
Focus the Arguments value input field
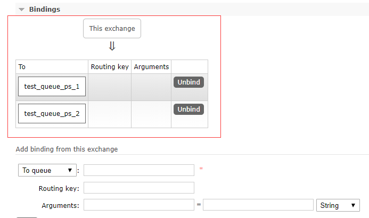coord(258,205)
